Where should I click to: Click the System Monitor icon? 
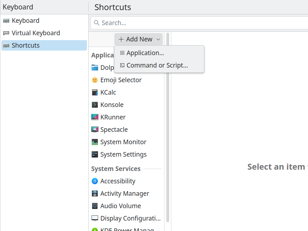click(95, 142)
